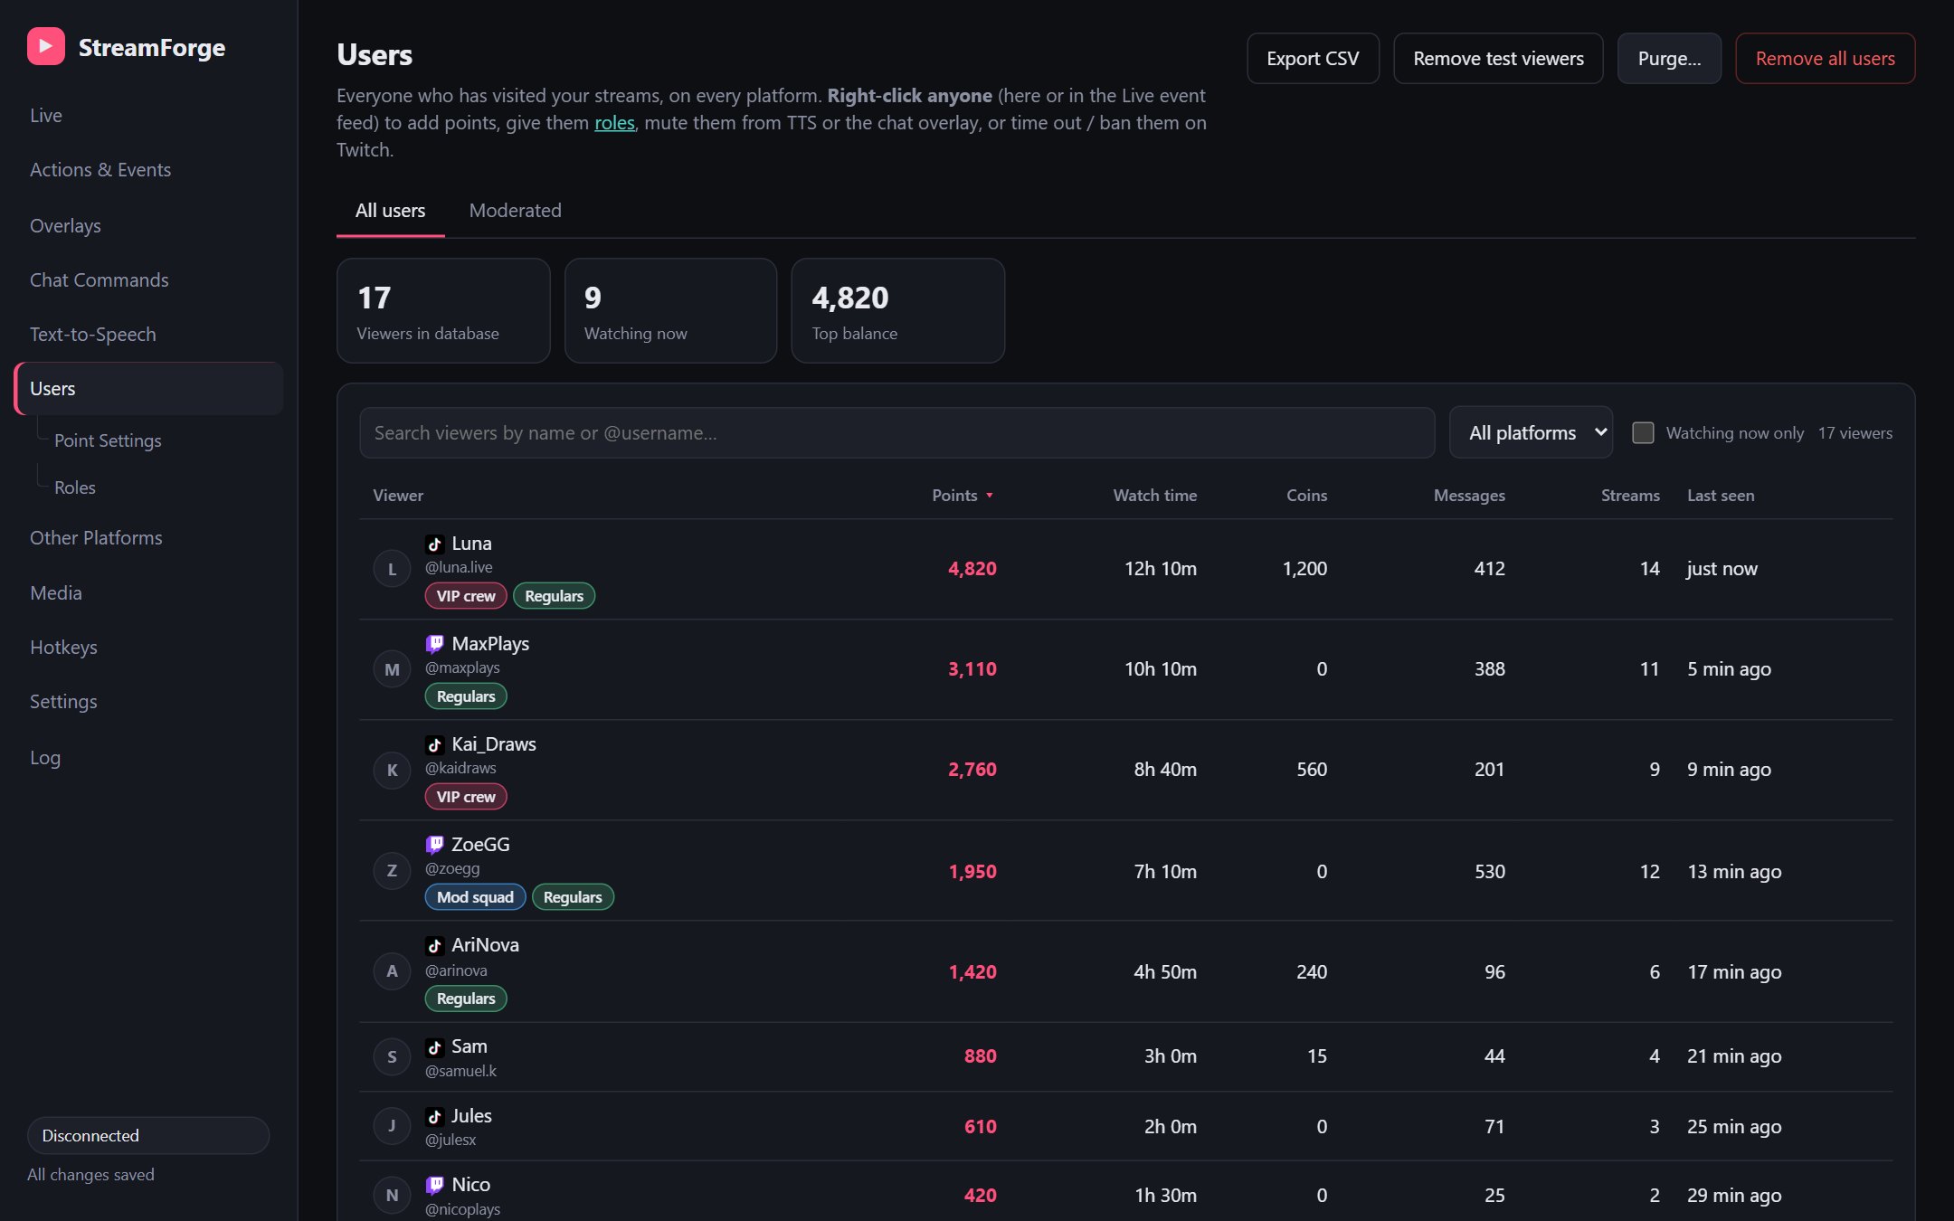Click Kai_Draws' avatar circle labeled K
Image resolution: width=1954 pixels, height=1221 pixels.
point(392,770)
